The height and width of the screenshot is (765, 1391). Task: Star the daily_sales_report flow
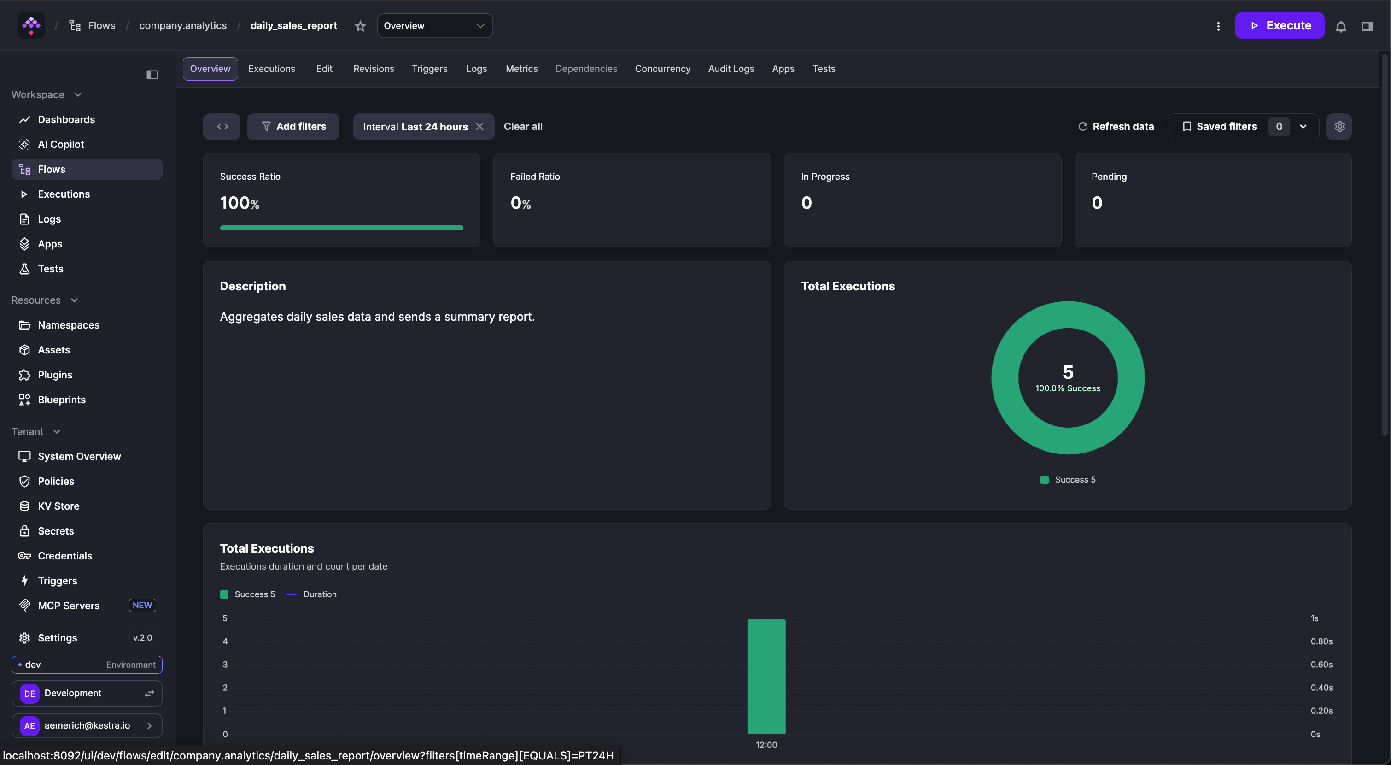360,26
